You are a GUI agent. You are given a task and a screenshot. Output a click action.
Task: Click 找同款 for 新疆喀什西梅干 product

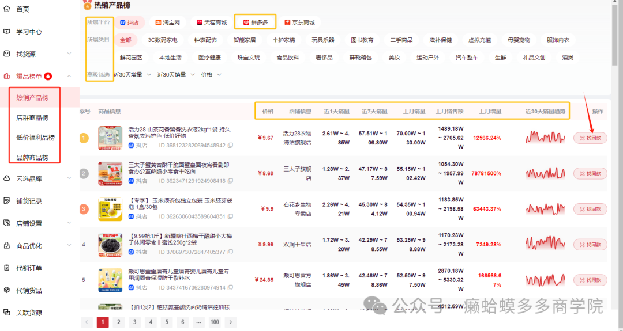coord(590,245)
